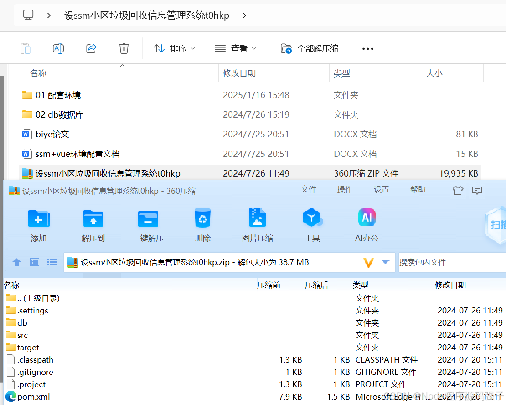The width and height of the screenshot is (506, 405).
Task: Click the 全部解压缩 extract all button
Action: (x=309, y=48)
